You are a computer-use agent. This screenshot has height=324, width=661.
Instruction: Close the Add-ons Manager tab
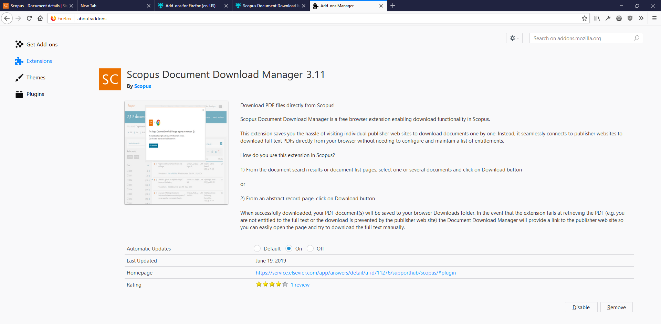tap(381, 6)
